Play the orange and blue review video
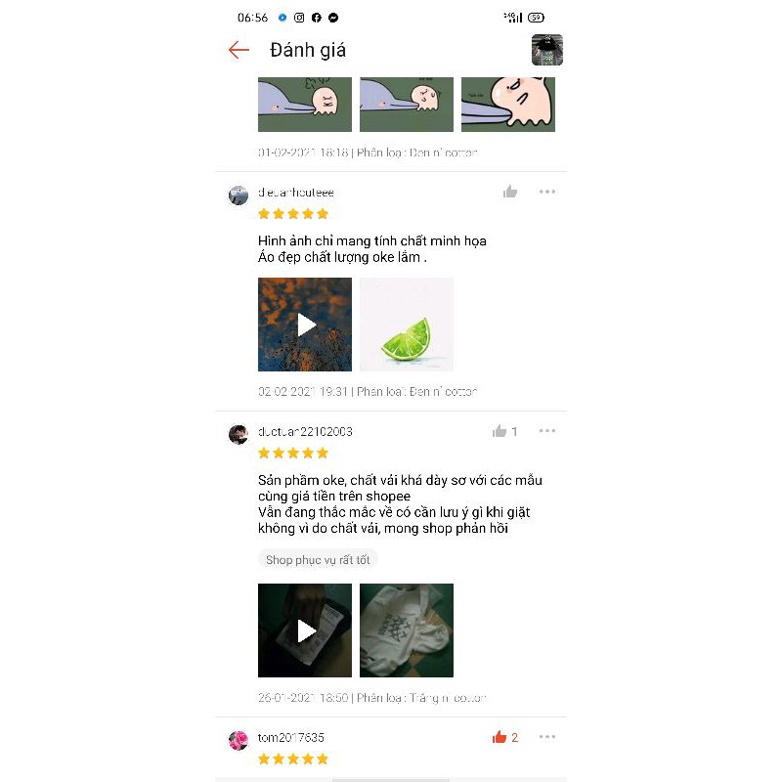The width and height of the screenshot is (782, 782). tap(305, 325)
